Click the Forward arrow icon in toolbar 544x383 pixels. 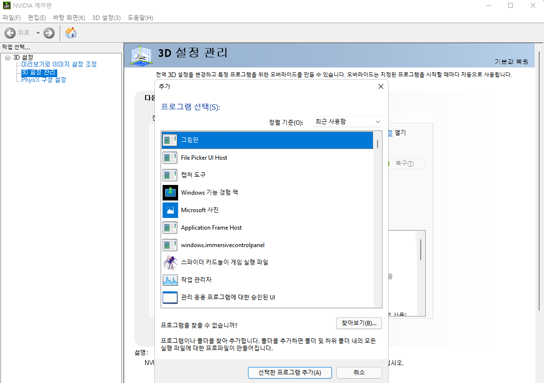pyautogui.click(x=49, y=33)
